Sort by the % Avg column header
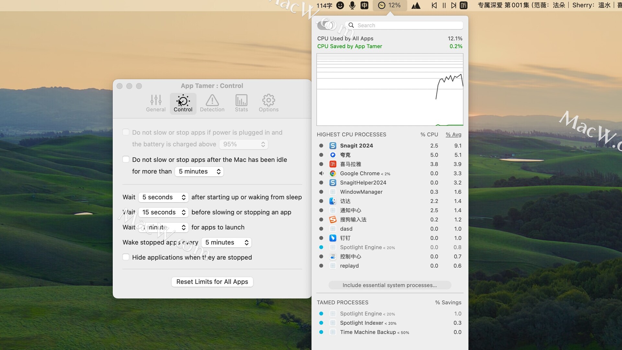This screenshot has height=350, width=622. [454, 134]
